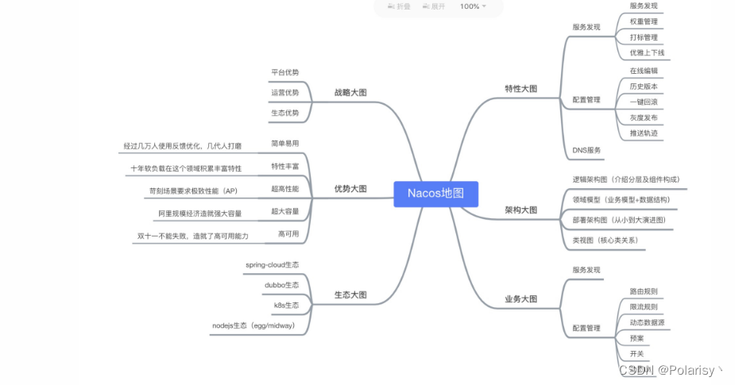Screen dimensions: 735x385
Task: Click the spring-cloud生态 node
Action: (273, 265)
